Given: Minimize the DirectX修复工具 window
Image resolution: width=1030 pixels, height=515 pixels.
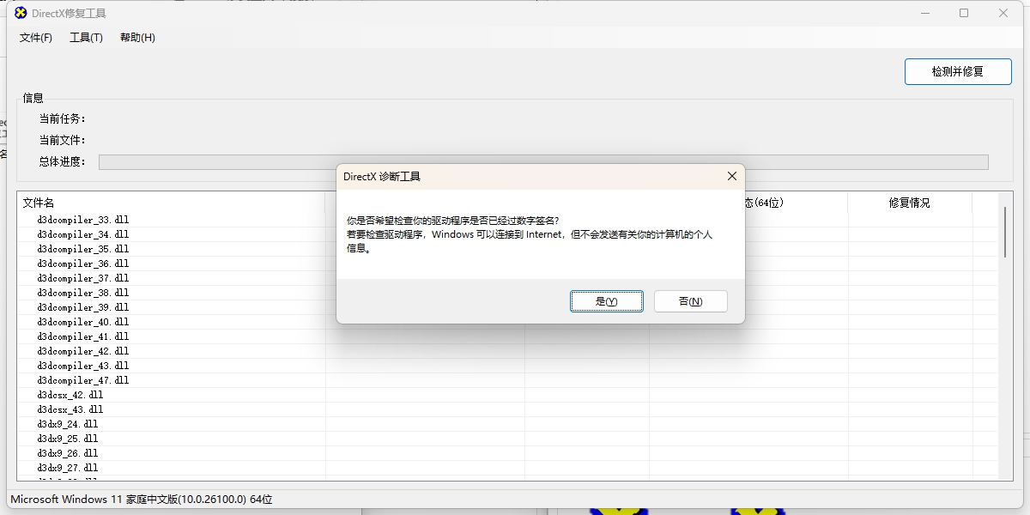Looking at the screenshot, I should pyautogui.click(x=925, y=13).
